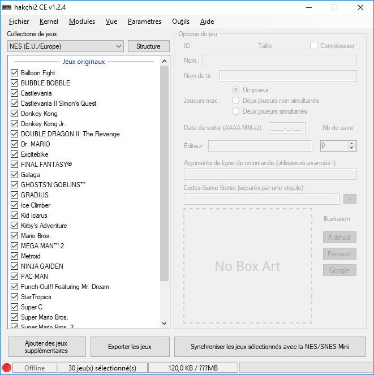Click the game list scroll up arrow

coord(165,61)
